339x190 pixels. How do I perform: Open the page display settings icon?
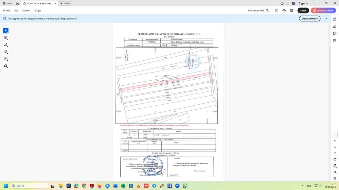pos(335,166)
